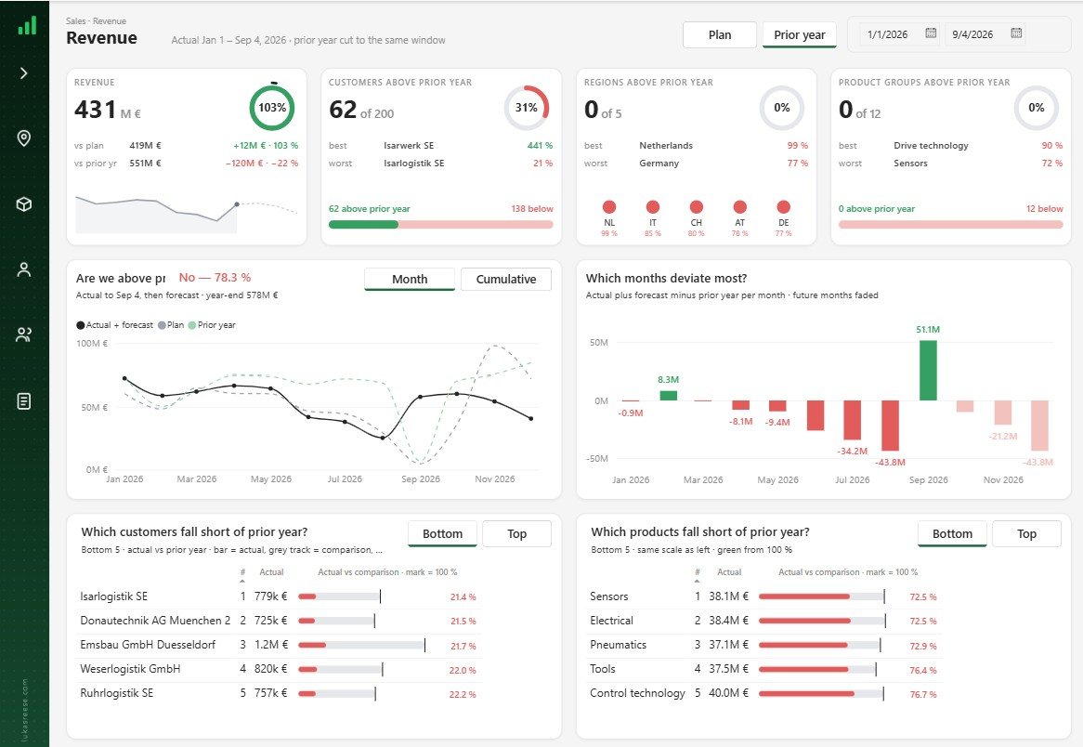Expand the sidebar with the chevron arrow
Image resolution: width=1083 pixels, height=747 pixels.
click(24, 73)
